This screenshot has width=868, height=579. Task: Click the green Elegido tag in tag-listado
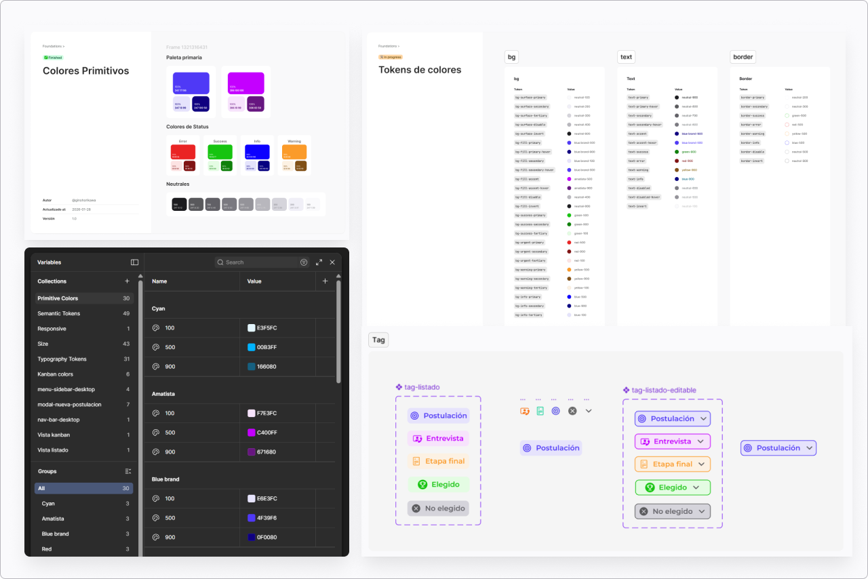coord(439,485)
